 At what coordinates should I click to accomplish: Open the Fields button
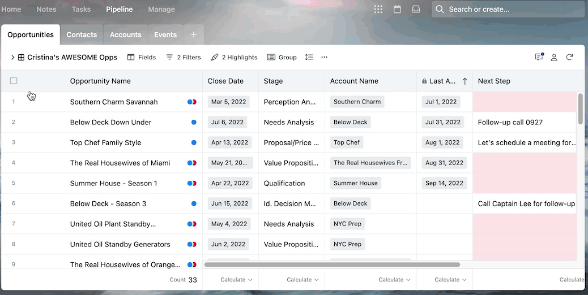click(x=142, y=57)
